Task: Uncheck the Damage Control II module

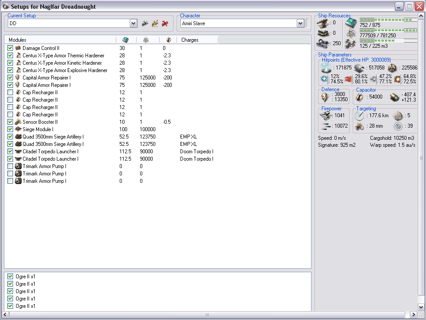Action: point(10,48)
